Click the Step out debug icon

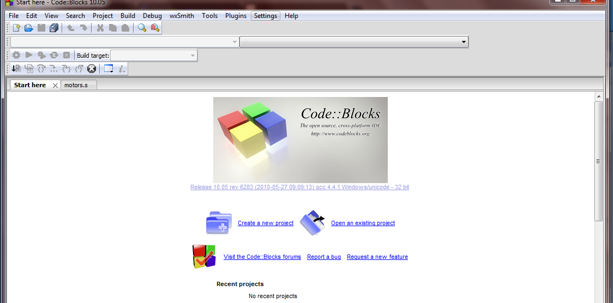pos(79,69)
